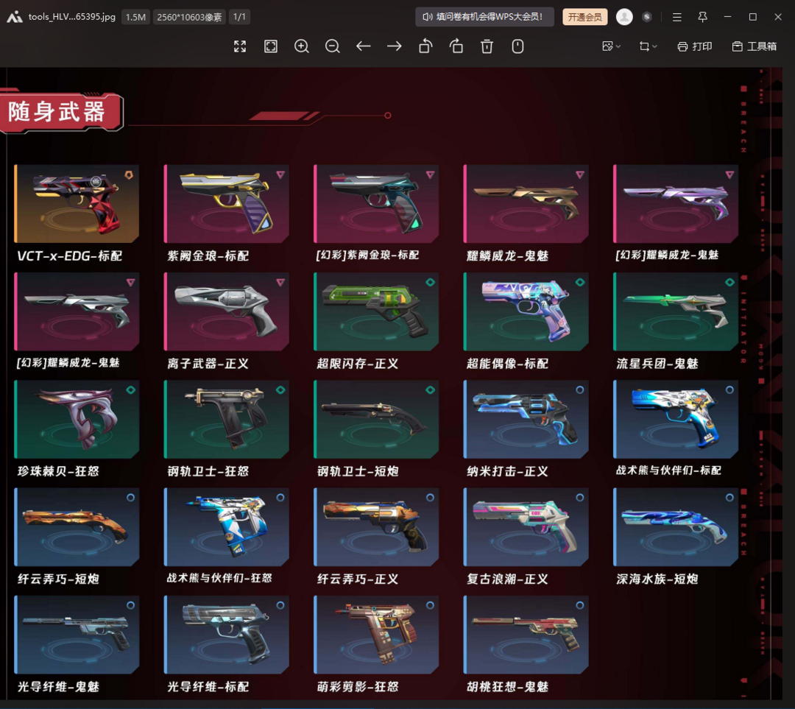The height and width of the screenshot is (709, 795).
Task: Click the 1.5M file size label
Action: pos(136,17)
